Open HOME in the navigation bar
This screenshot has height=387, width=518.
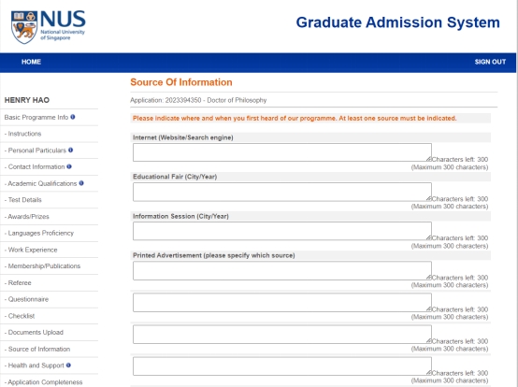(x=31, y=62)
